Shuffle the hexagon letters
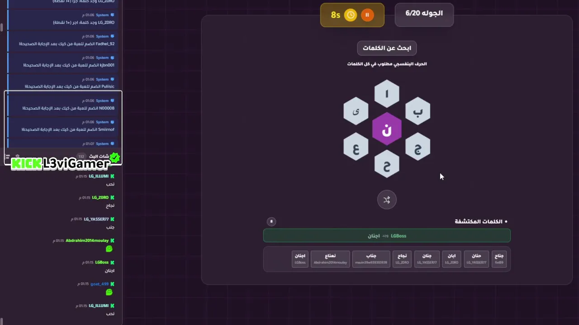Viewport: 579px width, 325px height. coord(387,200)
